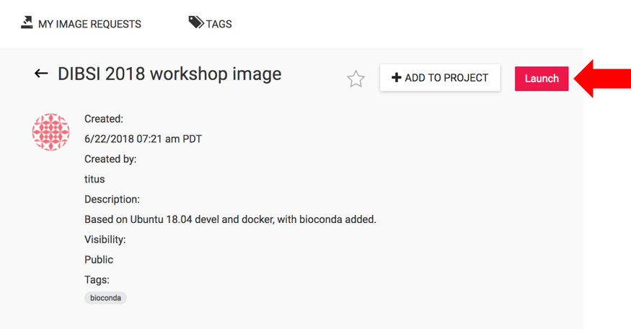Click the Created by: field label

(110, 159)
